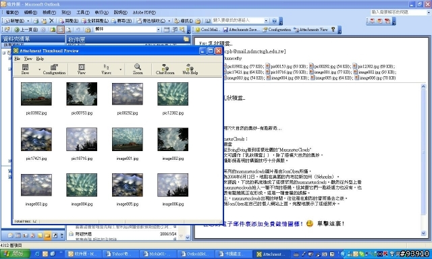
Task: Open the File menu in the preview window
Action: tap(17, 59)
